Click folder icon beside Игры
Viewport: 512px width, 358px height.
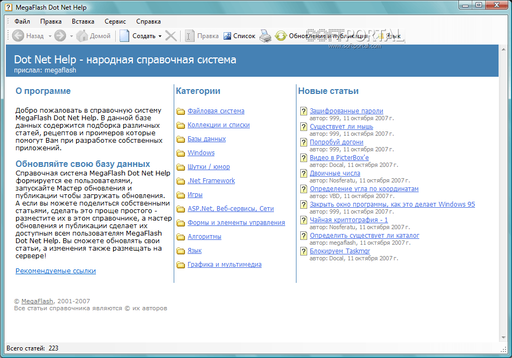[x=181, y=195]
